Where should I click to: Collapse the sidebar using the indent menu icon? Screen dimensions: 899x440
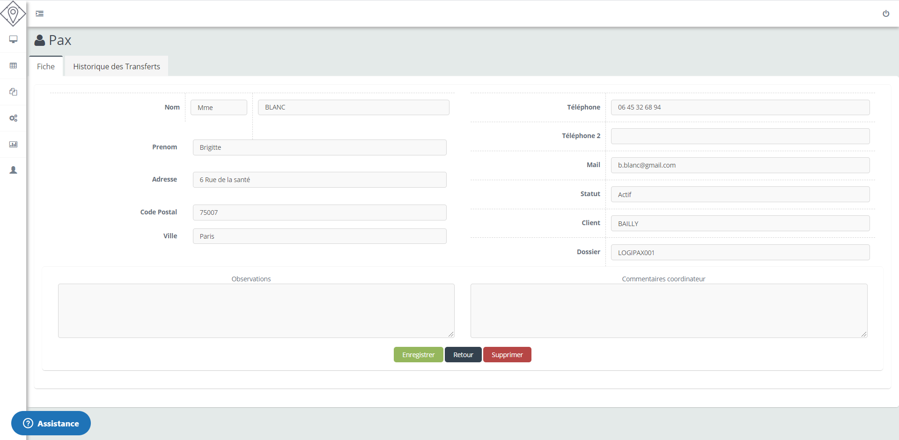pyautogui.click(x=39, y=14)
